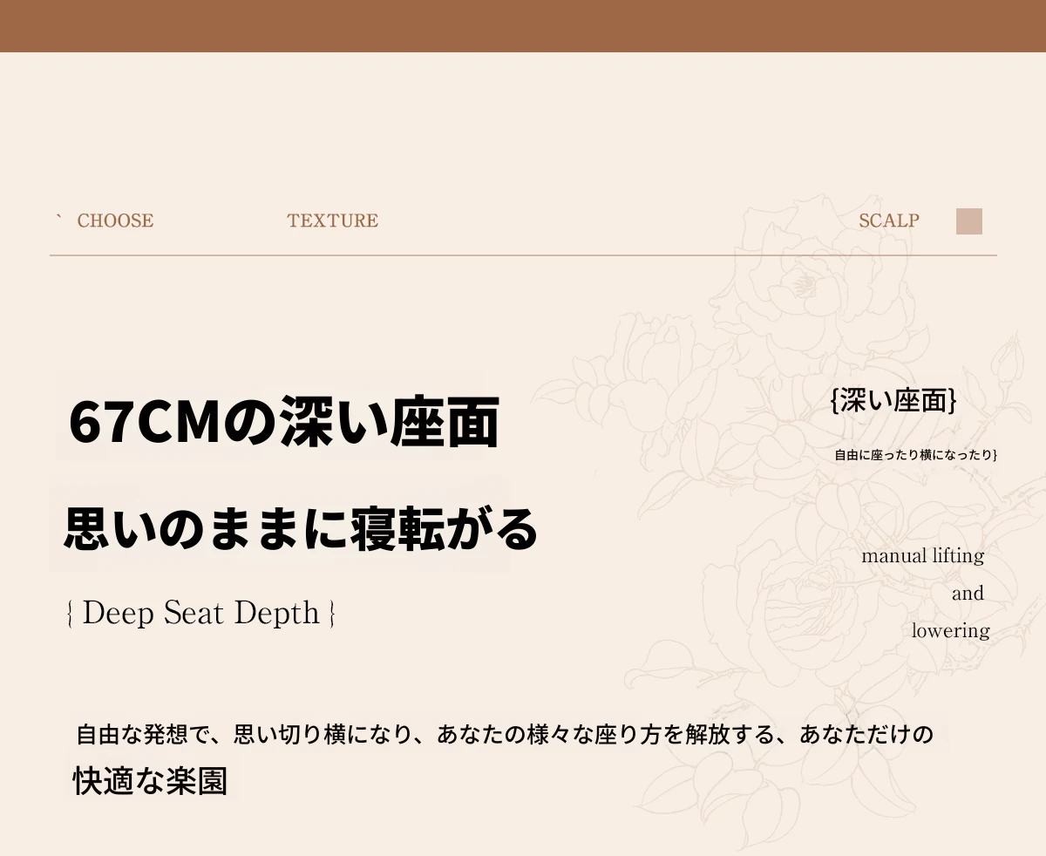Select the word "and" on the right
This screenshot has height=856, width=1046.
point(968,594)
